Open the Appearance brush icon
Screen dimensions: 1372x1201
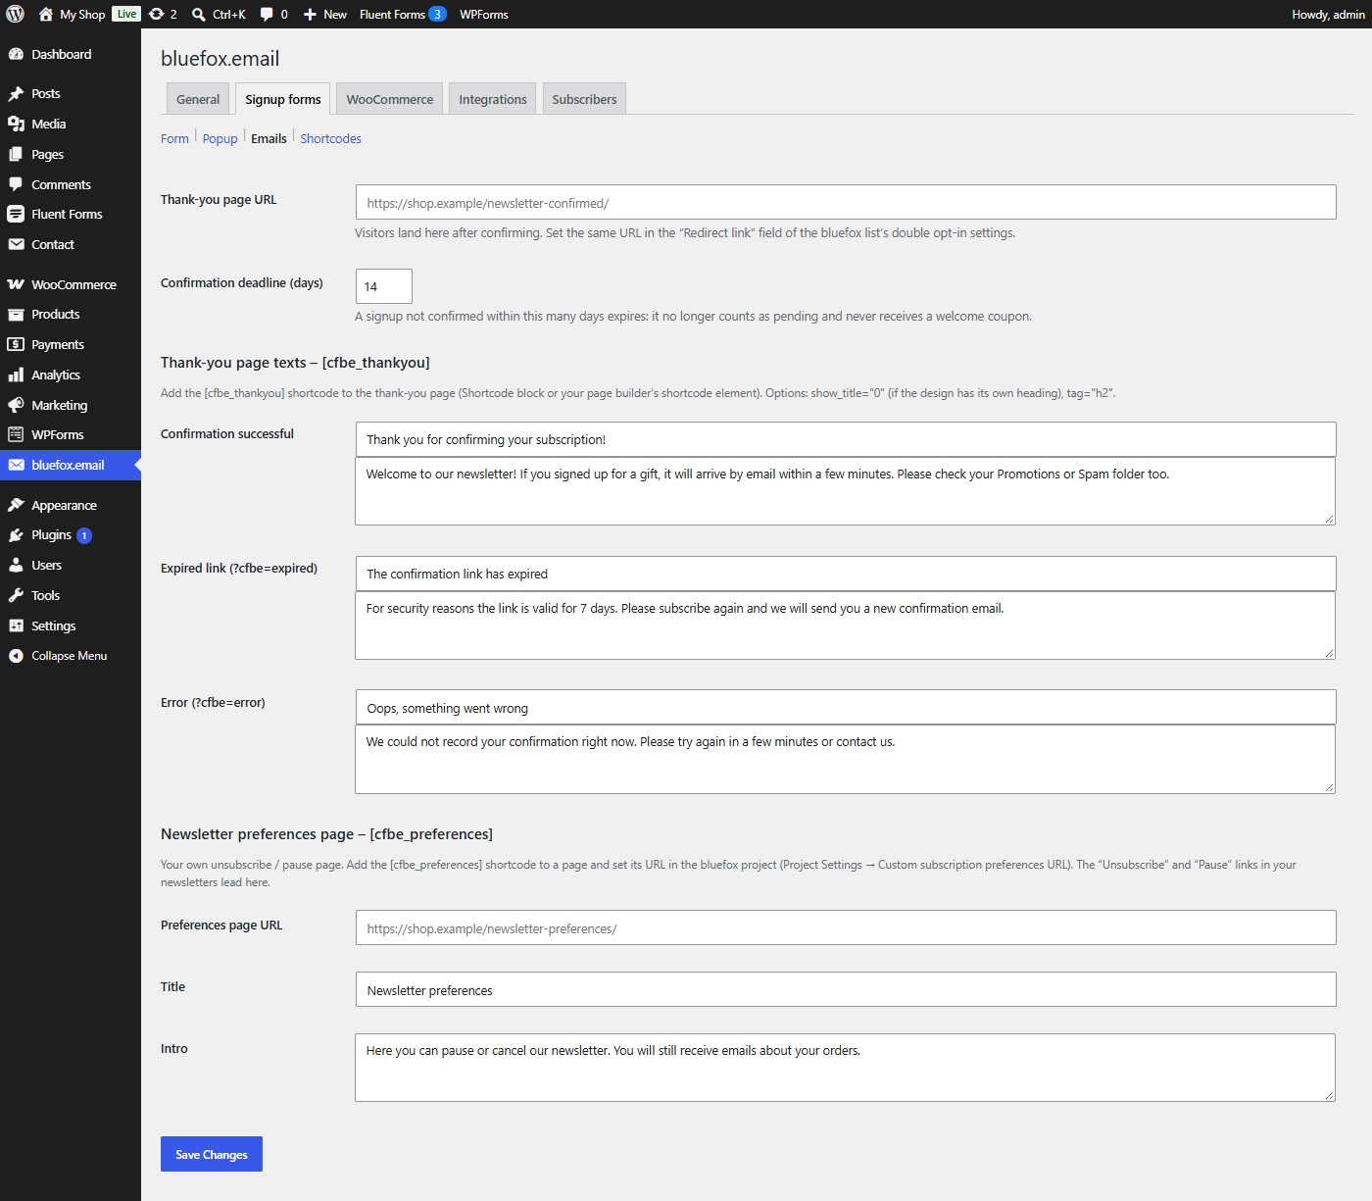pos(16,505)
